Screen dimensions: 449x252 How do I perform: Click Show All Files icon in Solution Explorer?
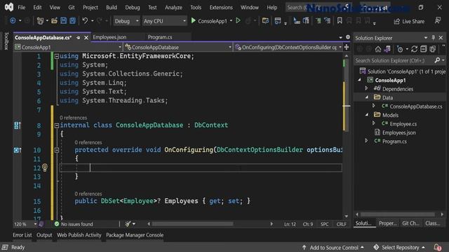[432, 49]
